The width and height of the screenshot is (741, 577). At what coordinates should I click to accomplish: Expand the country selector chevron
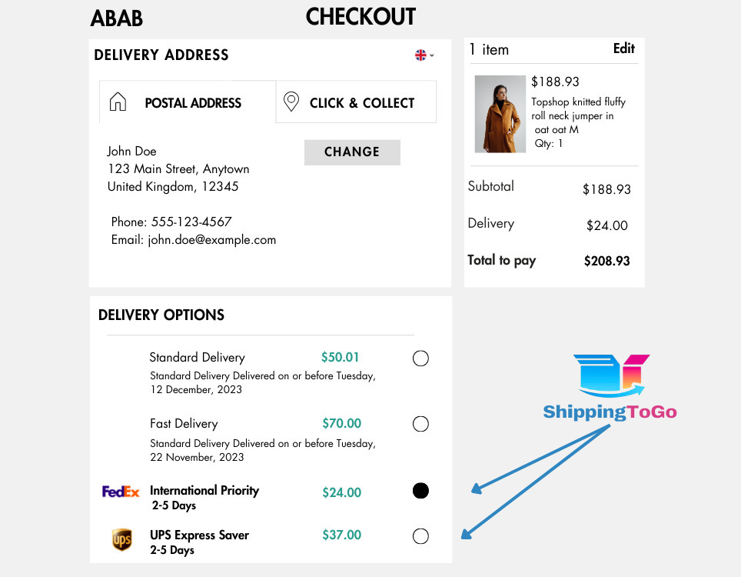[x=432, y=55]
